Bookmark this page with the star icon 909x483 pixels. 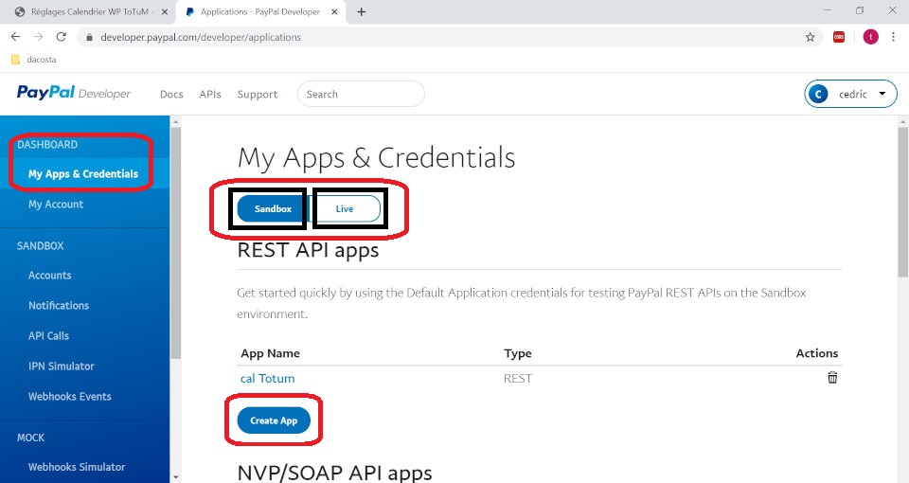coord(810,37)
